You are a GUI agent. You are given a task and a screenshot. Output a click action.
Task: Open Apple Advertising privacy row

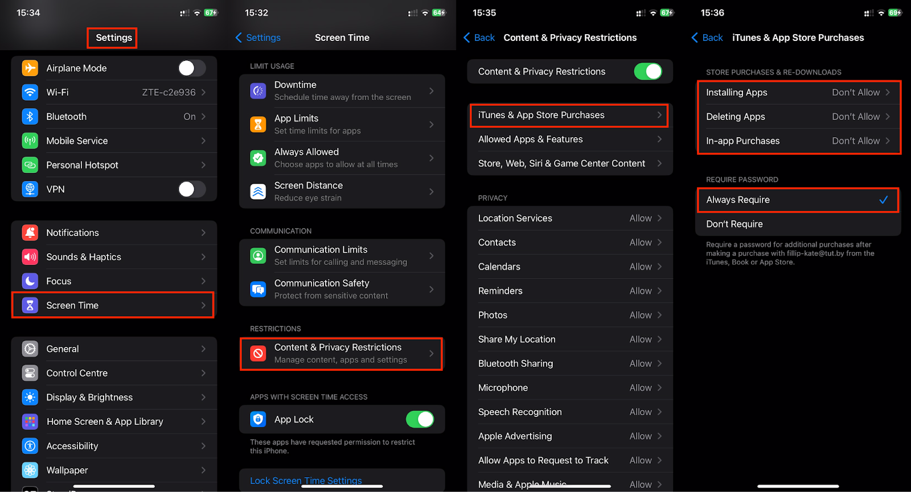pos(570,436)
